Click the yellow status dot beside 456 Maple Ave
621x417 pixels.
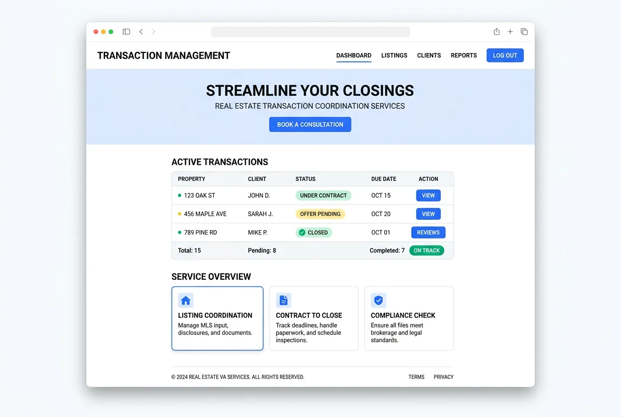pyautogui.click(x=179, y=213)
